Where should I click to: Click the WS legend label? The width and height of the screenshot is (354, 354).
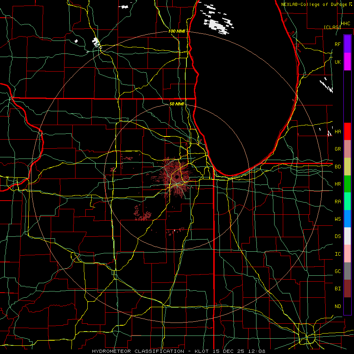coord(337,219)
